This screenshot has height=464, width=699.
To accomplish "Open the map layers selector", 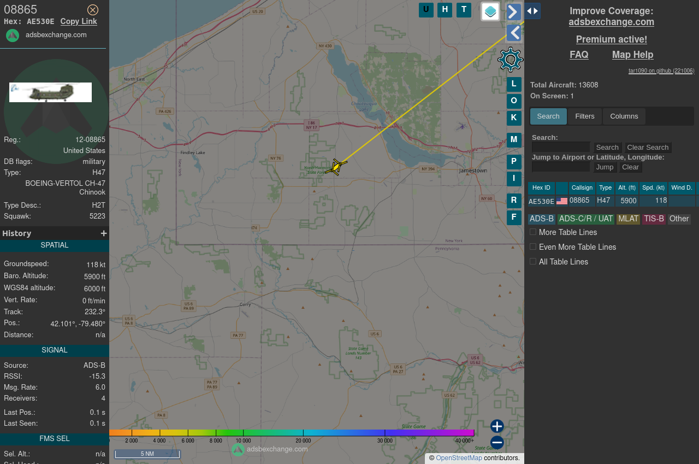I will (490, 11).
